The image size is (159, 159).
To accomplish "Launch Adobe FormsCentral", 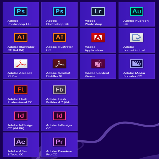I will (x=137, y=40).
